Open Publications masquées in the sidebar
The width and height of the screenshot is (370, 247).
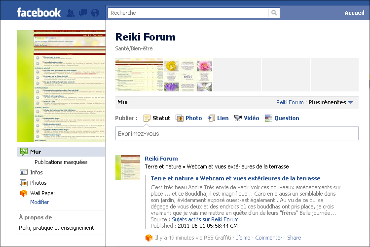(61, 162)
